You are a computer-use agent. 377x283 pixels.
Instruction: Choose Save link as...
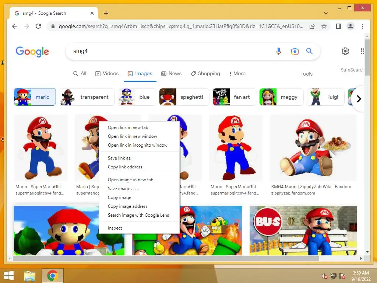[139, 158]
